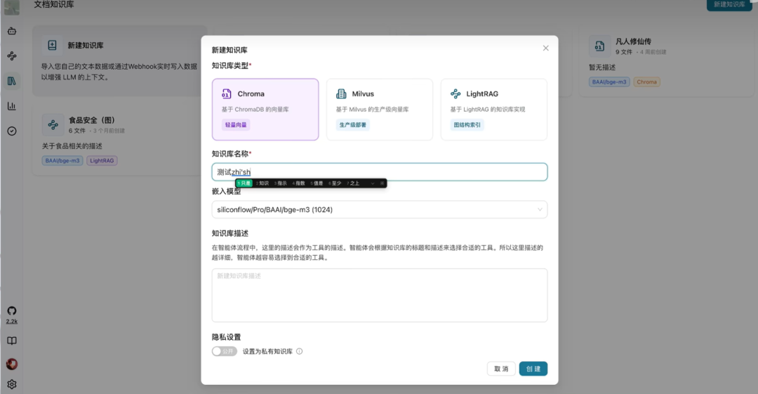Click the top-right 新建知识库 button
This screenshot has width=758, height=394.
point(729,5)
